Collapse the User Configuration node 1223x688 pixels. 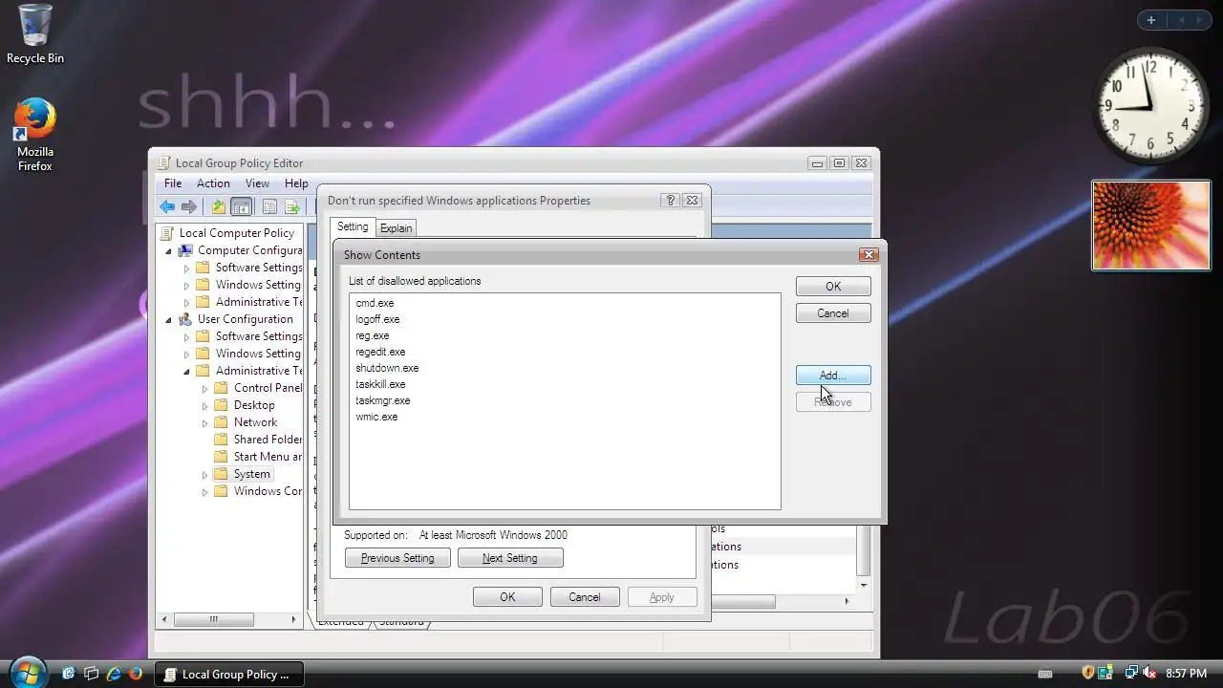[x=169, y=319]
